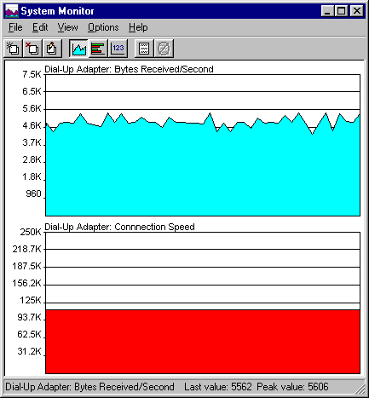Open the File menu
The image size is (369, 398).
click(15, 27)
